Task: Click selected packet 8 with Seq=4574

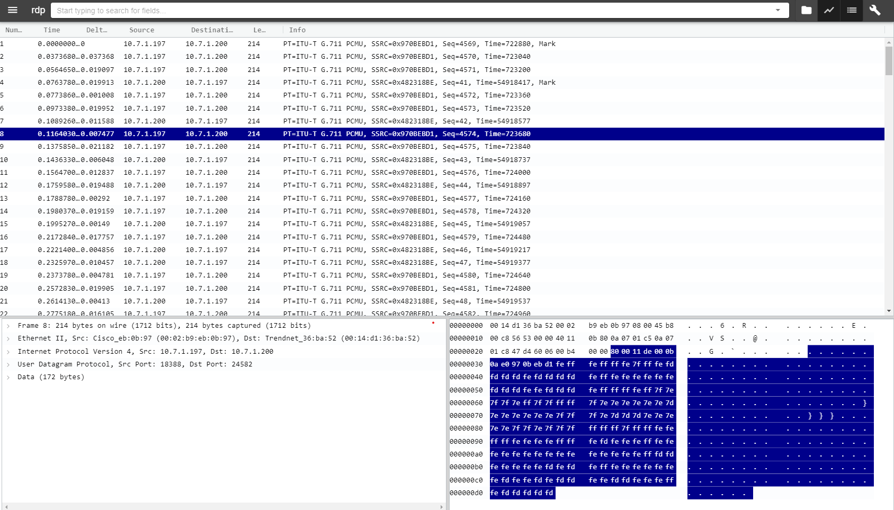Action: pos(442,134)
